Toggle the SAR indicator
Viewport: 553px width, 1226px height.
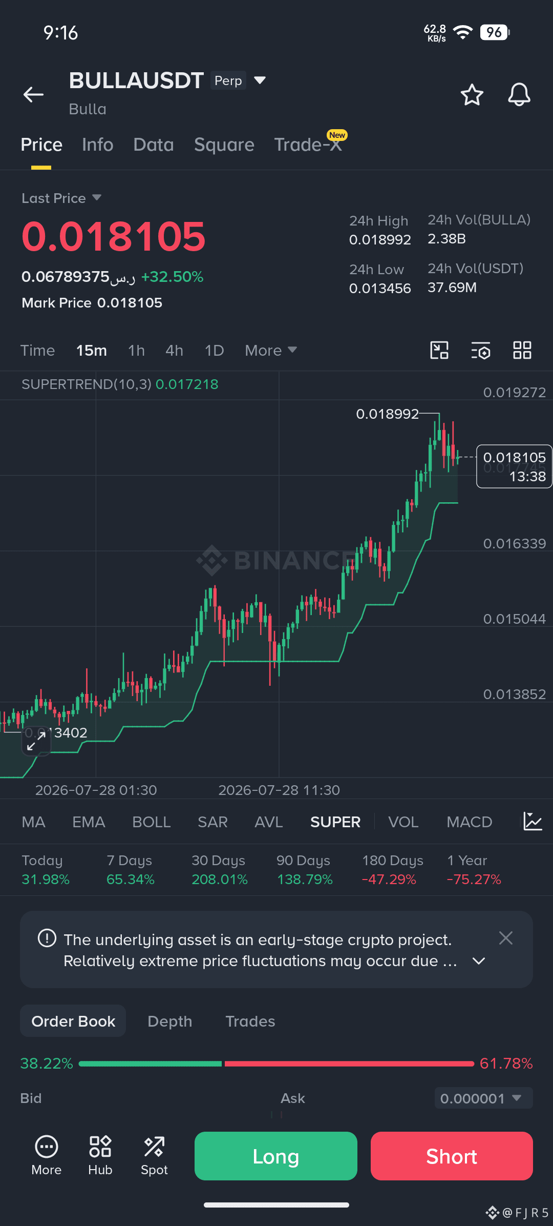tap(212, 822)
